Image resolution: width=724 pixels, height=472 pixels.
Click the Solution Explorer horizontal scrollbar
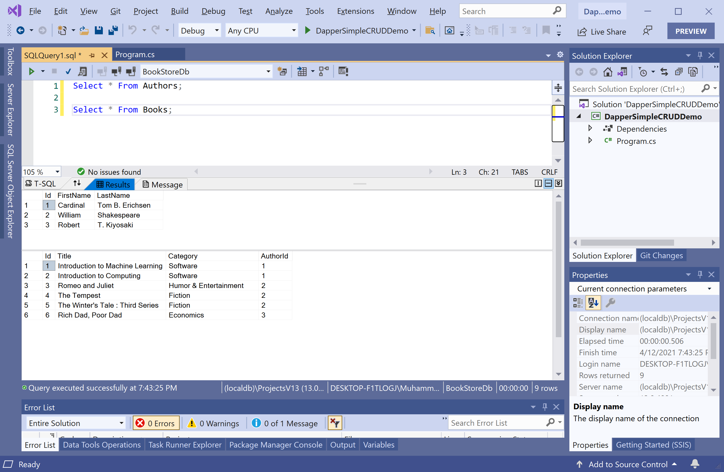627,243
